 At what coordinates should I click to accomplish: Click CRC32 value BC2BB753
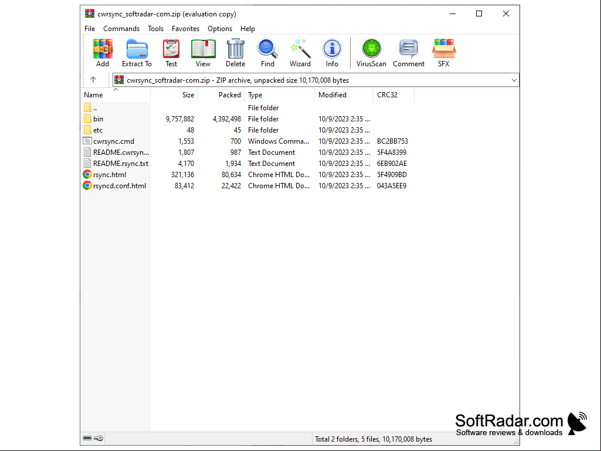392,141
